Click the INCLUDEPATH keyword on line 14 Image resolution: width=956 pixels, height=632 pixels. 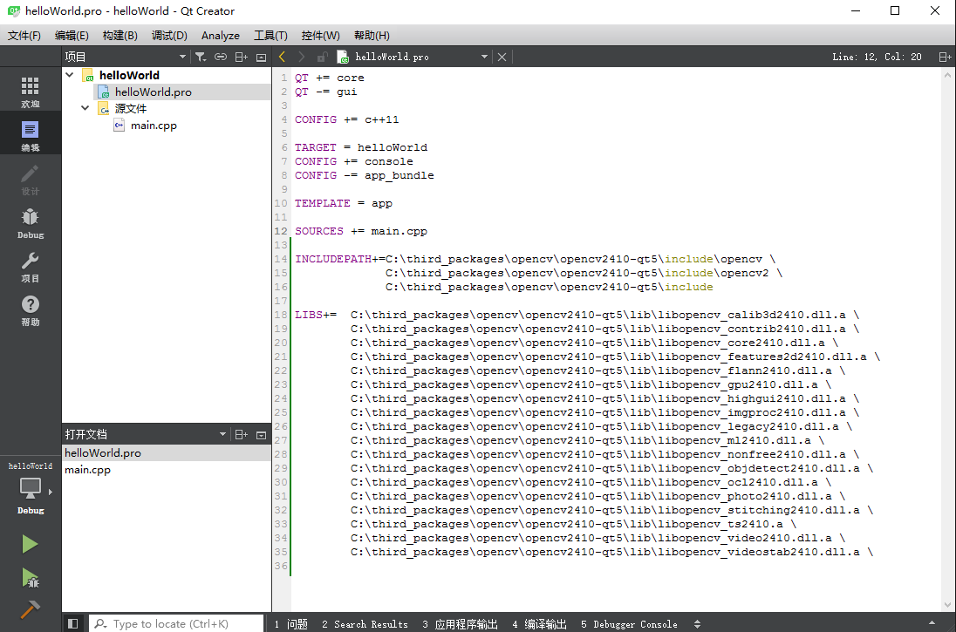333,259
